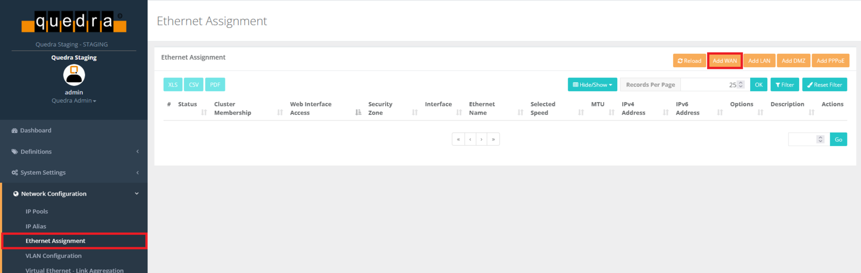861x273 pixels.
Task: Export table as PDF
Action: 215,85
